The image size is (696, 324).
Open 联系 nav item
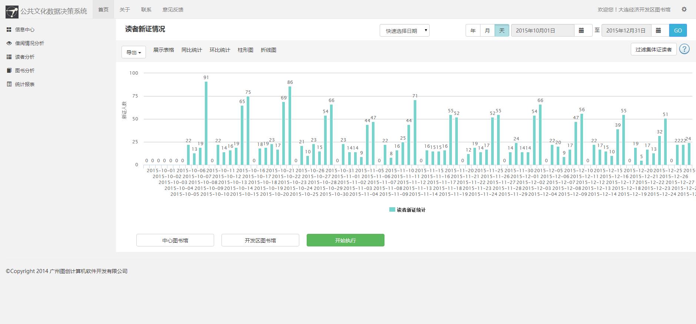(146, 10)
